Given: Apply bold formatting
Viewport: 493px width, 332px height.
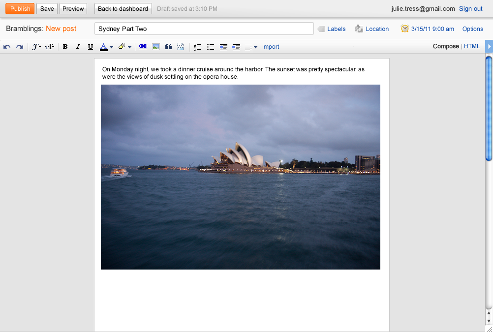Looking at the screenshot, I should pyautogui.click(x=65, y=46).
